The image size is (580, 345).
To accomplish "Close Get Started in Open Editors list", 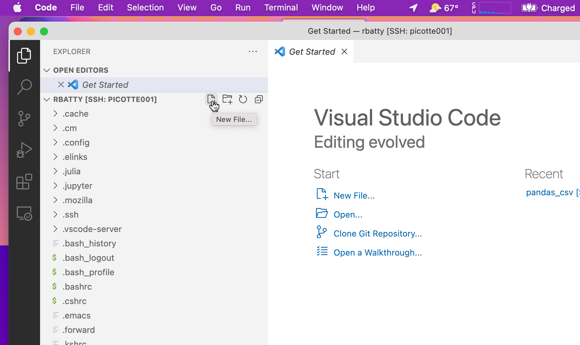I will click(61, 85).
